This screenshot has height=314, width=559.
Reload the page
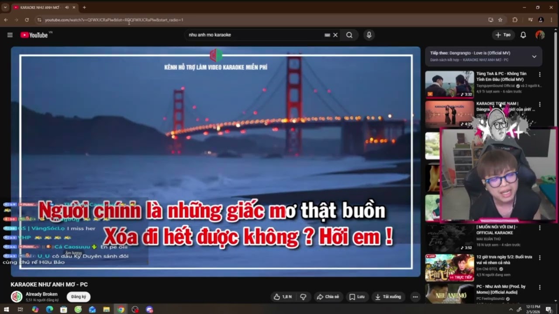27,20
